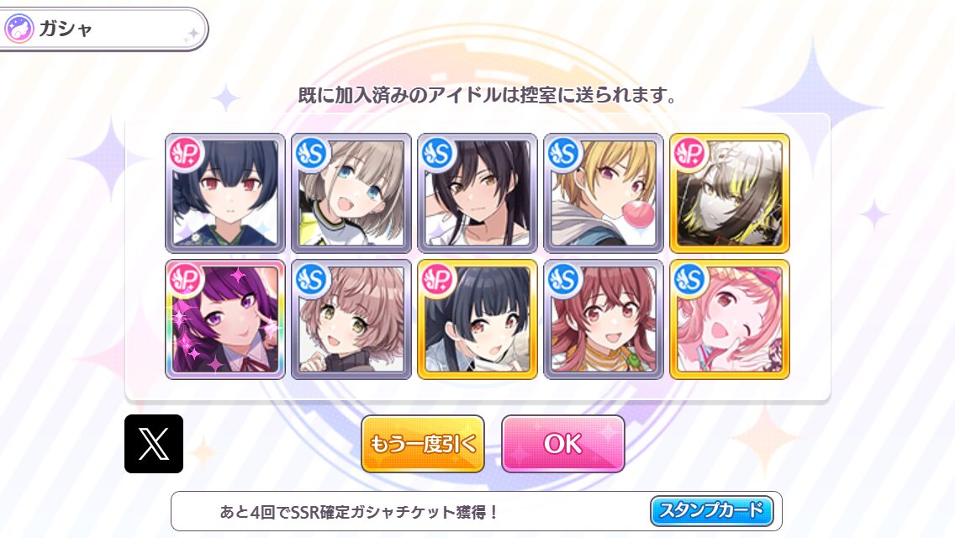Click the X share icon
Viewport: 955px width, 538px height.
(x=154, y=444)
